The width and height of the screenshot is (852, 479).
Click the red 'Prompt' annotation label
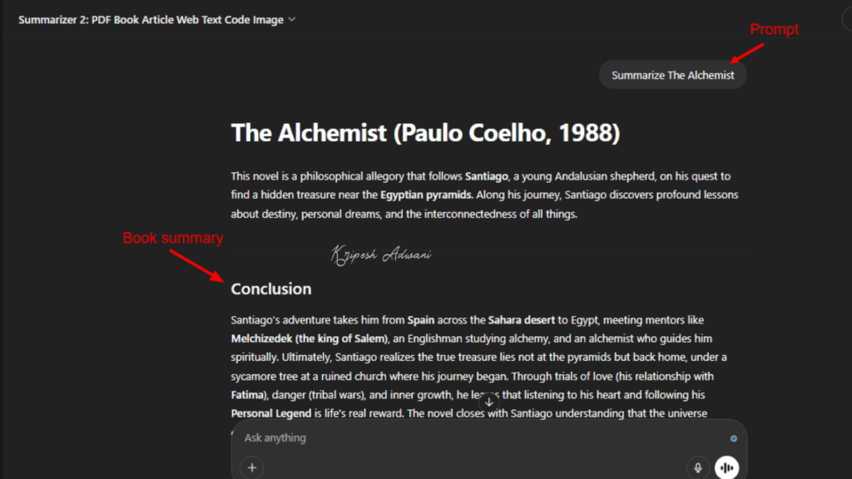(x=774, y=30)
